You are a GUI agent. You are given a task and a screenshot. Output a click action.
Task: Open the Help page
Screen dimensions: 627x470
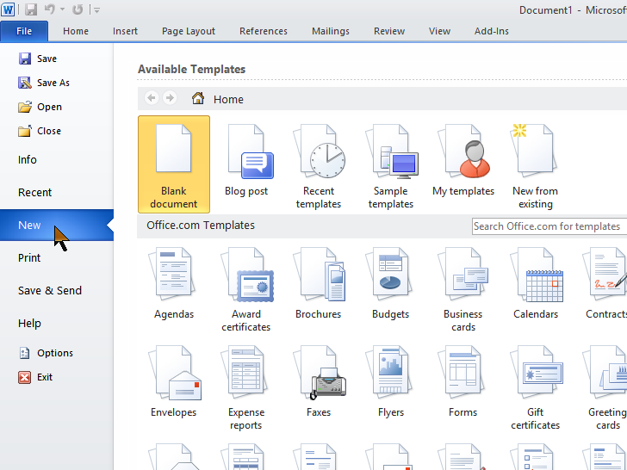(29, 324)
